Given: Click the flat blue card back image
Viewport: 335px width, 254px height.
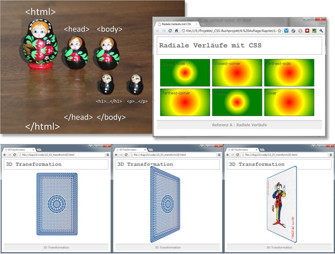Looking at the screenshot, I should tap(57, 204).
